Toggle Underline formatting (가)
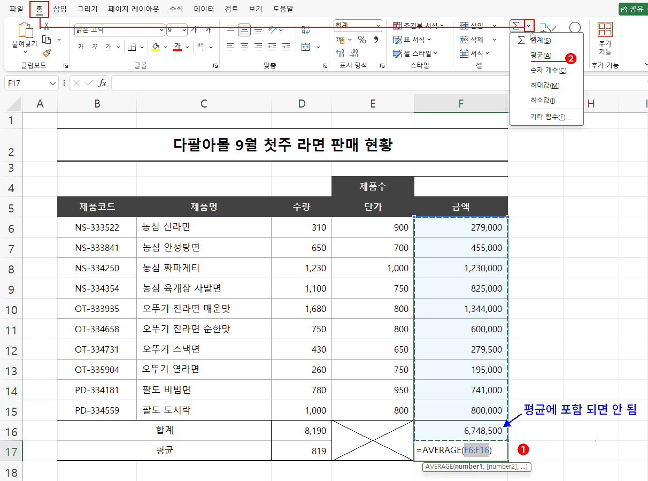Viewport: 648px width, 481px height. pos(109,47)
